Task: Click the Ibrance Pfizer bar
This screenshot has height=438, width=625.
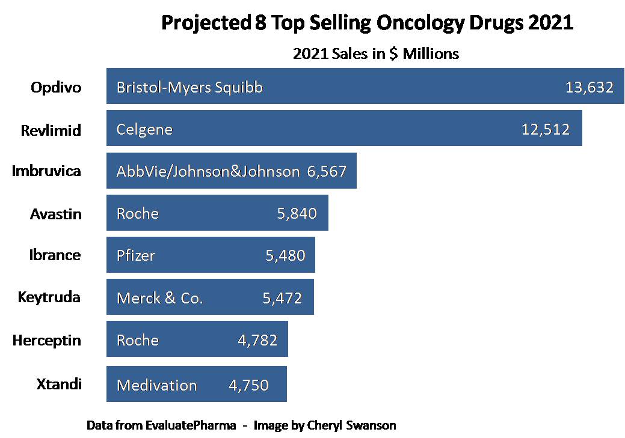Action: point(211,255)
